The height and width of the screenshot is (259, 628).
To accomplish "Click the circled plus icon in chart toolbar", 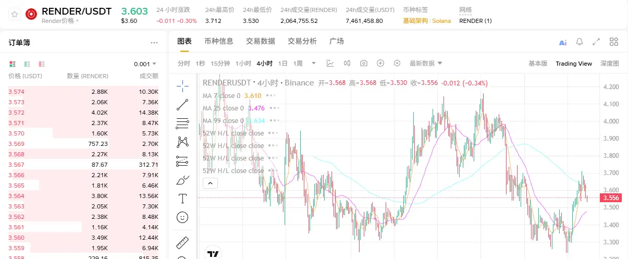I will [x=380, y=63].
